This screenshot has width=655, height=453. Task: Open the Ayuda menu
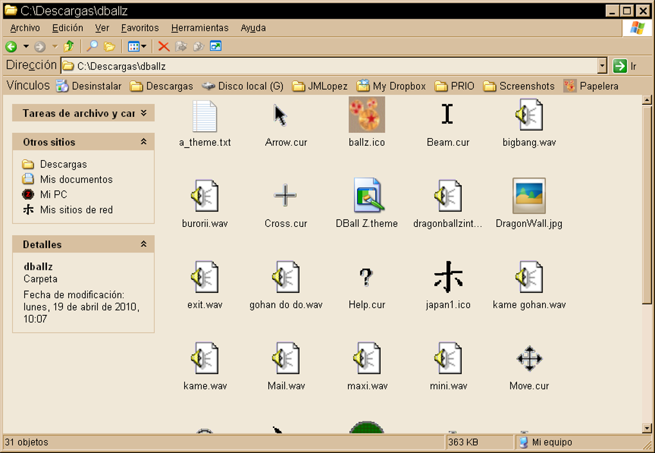[x=253, y=28]
